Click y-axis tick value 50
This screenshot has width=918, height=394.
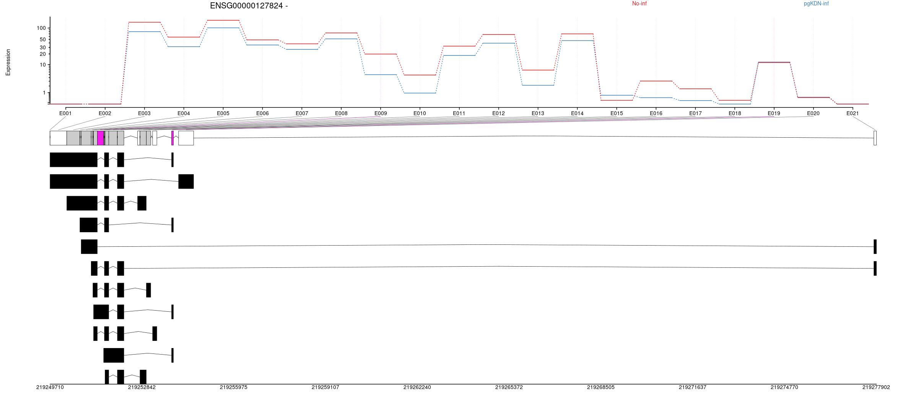pos(43,40)
